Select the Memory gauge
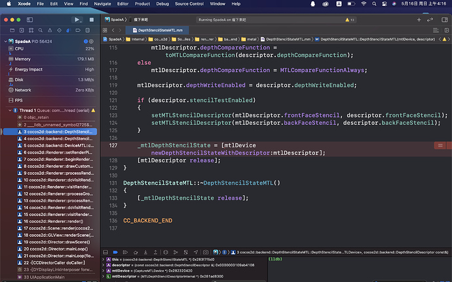The image size is (452, 282). click(x=23, y=59)
